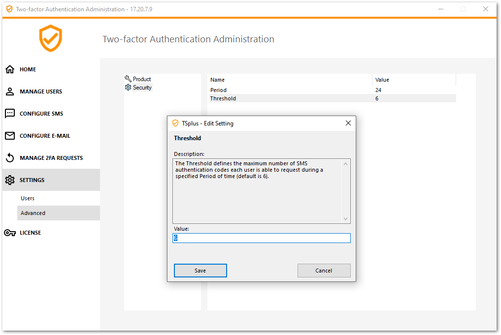Image resolution: width=501 pixels, height=335 pixels.
Task: Click the License key icon
Action: [10, 233]
